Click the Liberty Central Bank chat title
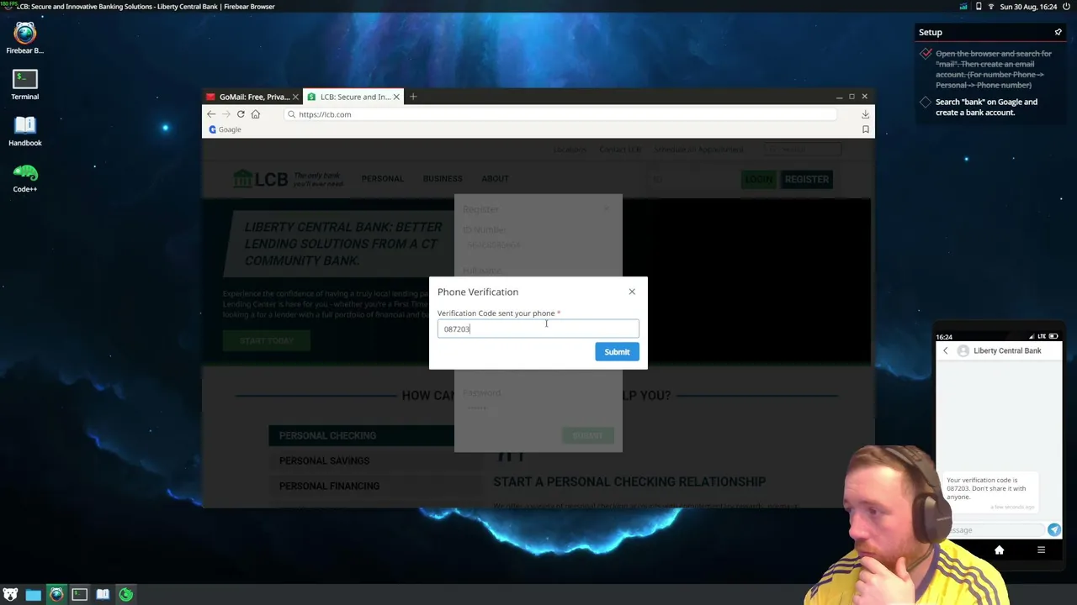Viewport: 1077px width, 605px height. [x=1007, y=350]
